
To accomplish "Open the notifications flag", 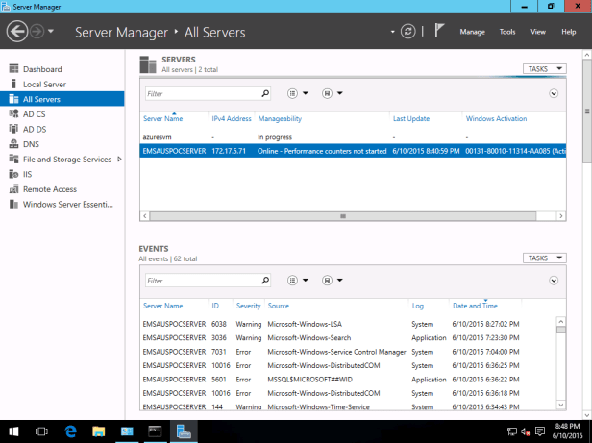I will 438,32.
